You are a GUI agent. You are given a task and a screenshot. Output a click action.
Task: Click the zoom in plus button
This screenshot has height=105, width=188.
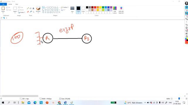pos(187,99)
